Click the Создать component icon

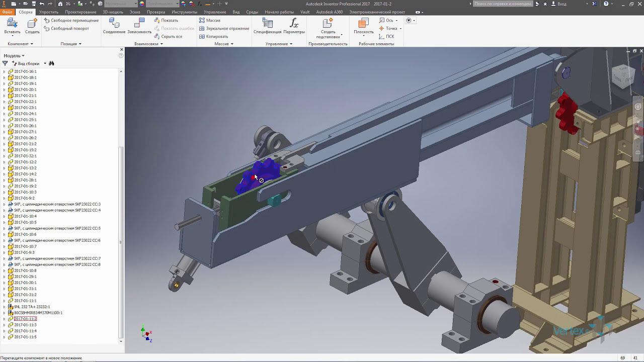(32, 24)
